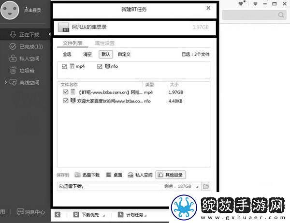This screenshot has height=223, width=290.
Task: Sort by 文件名称 column header
Action: pyautogui.click(x=69, y=85)
